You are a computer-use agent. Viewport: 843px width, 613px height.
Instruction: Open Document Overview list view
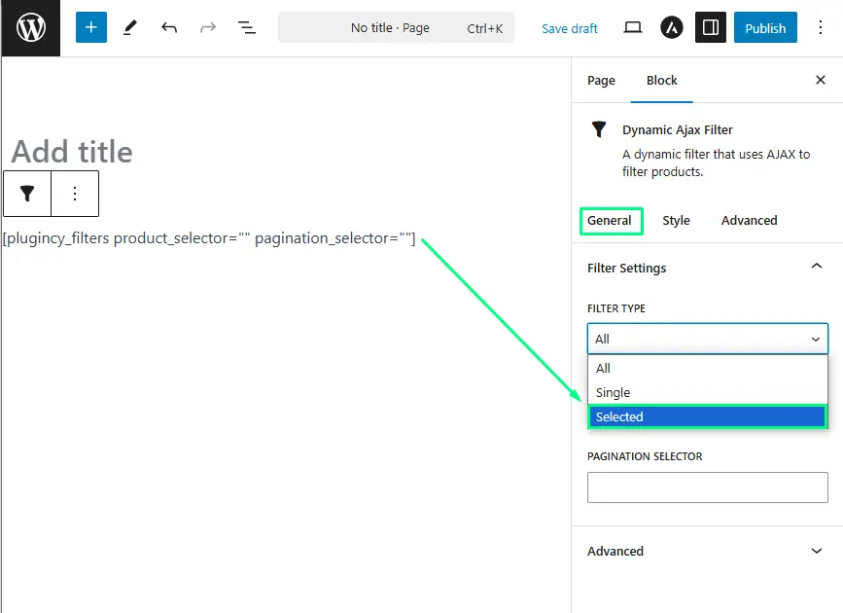(247, 27)
